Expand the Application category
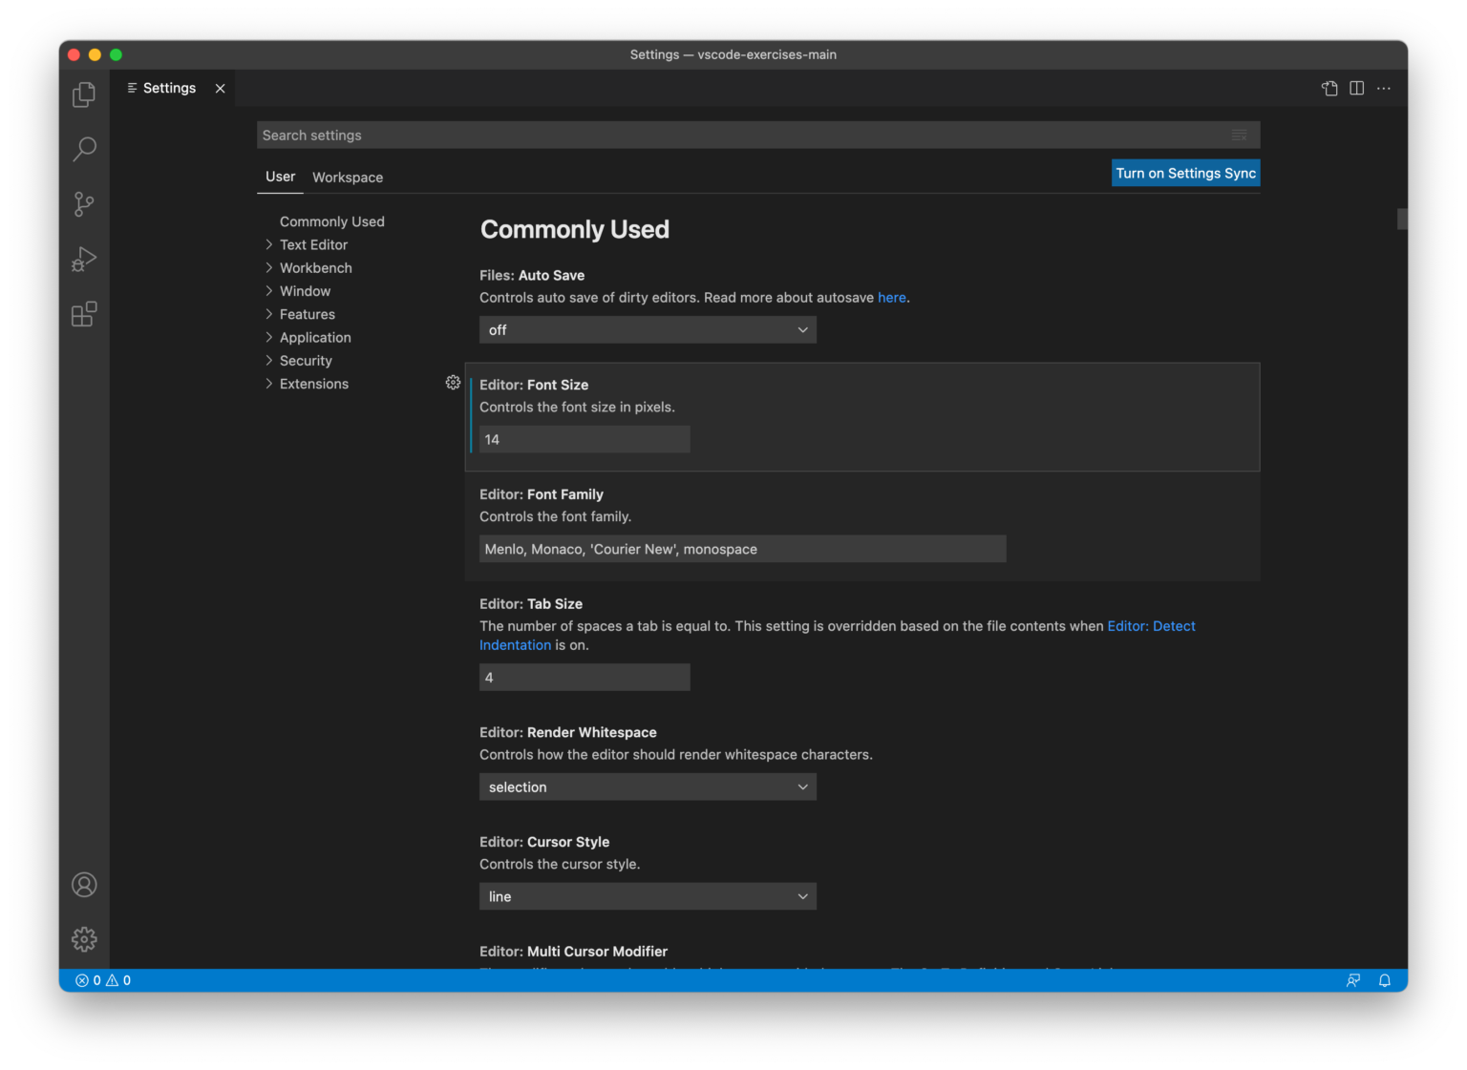This screenshot has height=1070, width=1467. click(315, 338)
